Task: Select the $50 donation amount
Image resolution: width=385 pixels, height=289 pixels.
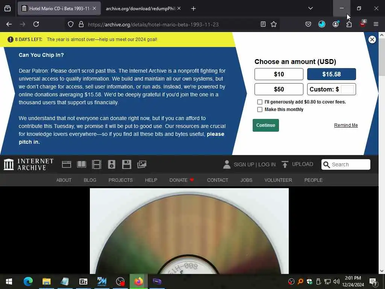Action: point(279,89)
